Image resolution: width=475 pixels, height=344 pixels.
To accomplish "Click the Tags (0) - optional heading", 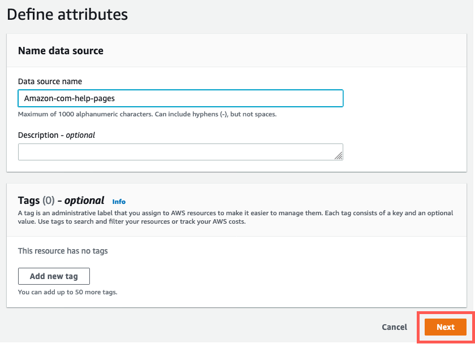I will pyautogui.click(x=61, y=201).
